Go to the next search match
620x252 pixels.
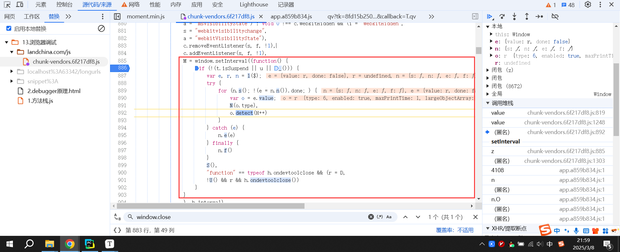418,217
